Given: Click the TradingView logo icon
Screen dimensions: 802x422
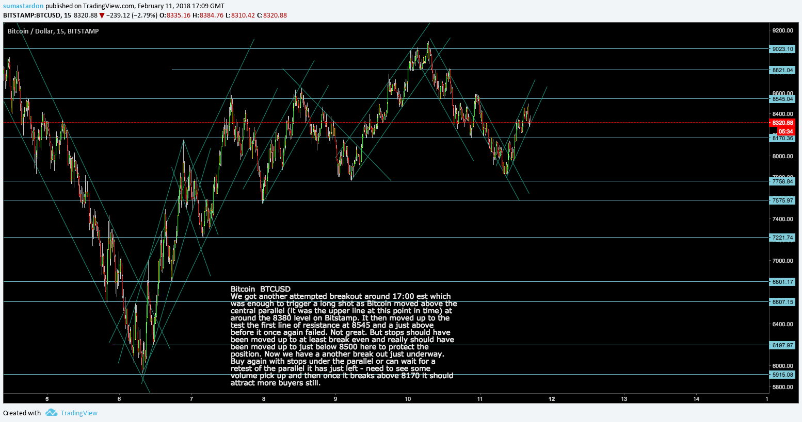Looking at the screenshot, I should coord(51,413).
